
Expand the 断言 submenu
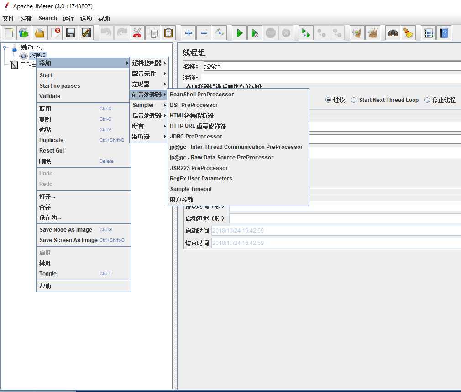coord(149,126)
